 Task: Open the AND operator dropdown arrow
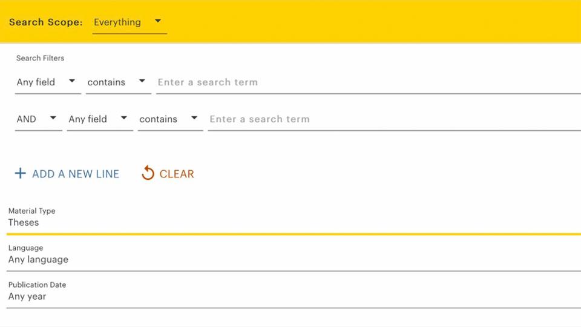pos(53,118)
